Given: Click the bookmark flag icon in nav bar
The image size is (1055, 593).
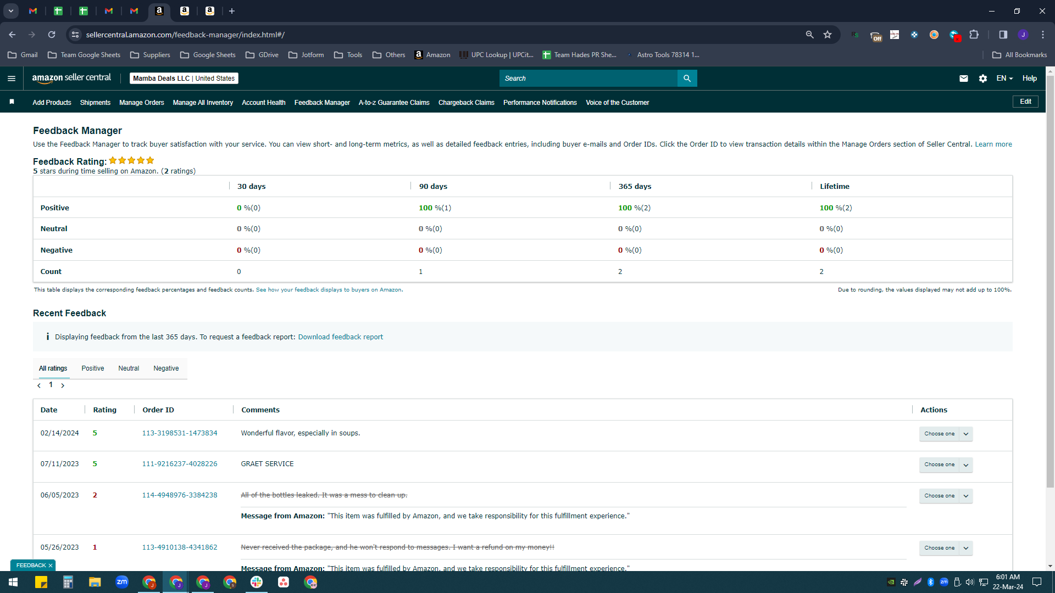Looking at the screenshot, I should tap(12, 102).
